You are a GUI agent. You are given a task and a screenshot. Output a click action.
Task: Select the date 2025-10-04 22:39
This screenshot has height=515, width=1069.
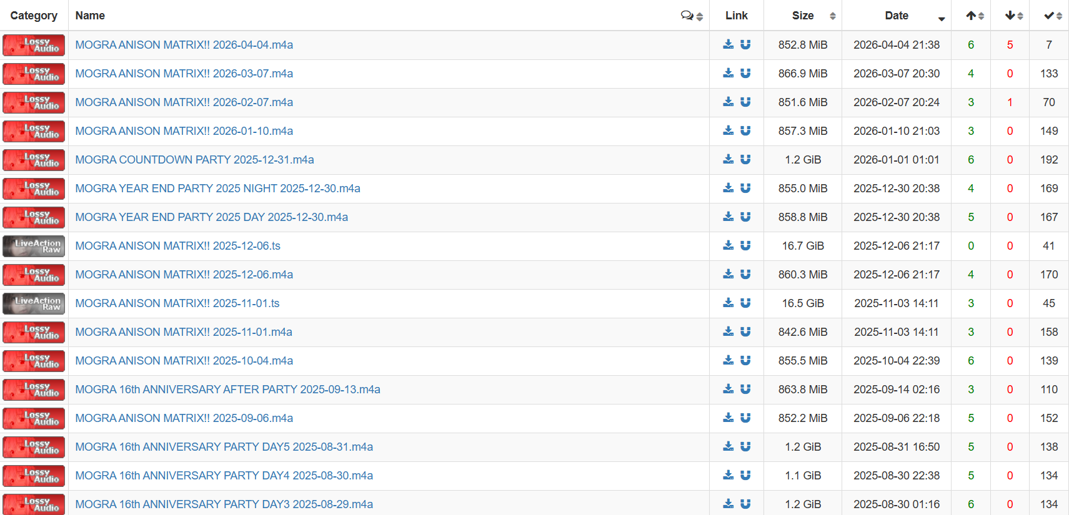click(897, 361)
